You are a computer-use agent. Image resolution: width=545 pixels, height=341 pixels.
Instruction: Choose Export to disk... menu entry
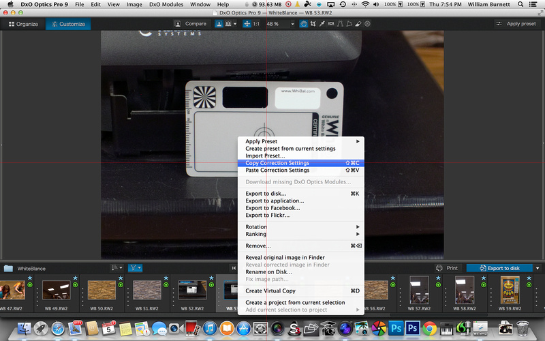click(301, 194)
